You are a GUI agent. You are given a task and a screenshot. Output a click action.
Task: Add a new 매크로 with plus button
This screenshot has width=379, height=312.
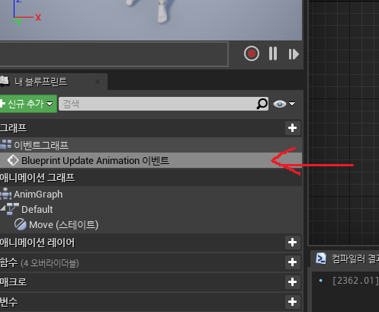pyautogui.click(x=292, y=281)
